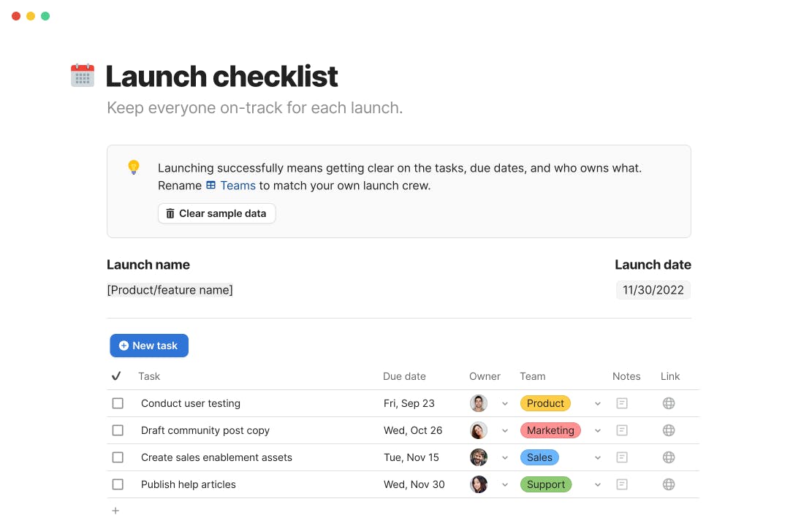Click globe link icon in Draft community post row
Viewport: 801px width, 526px height.
click(x=669, y=430)
